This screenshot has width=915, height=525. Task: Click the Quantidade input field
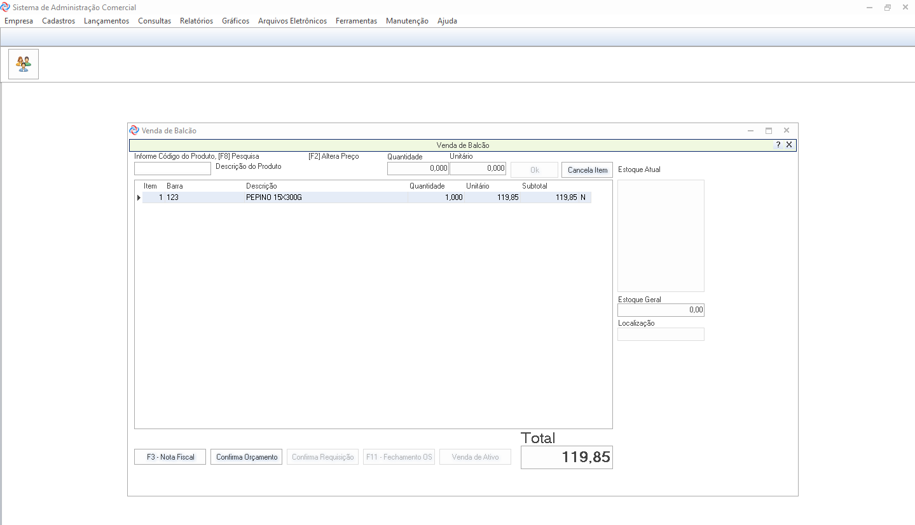pos(418,169)
